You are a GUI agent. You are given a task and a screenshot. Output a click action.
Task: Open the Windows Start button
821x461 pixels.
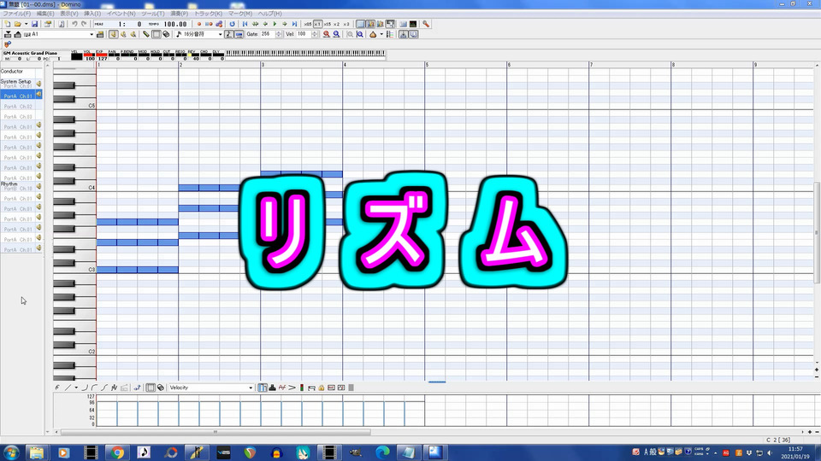tap(11, 452)
